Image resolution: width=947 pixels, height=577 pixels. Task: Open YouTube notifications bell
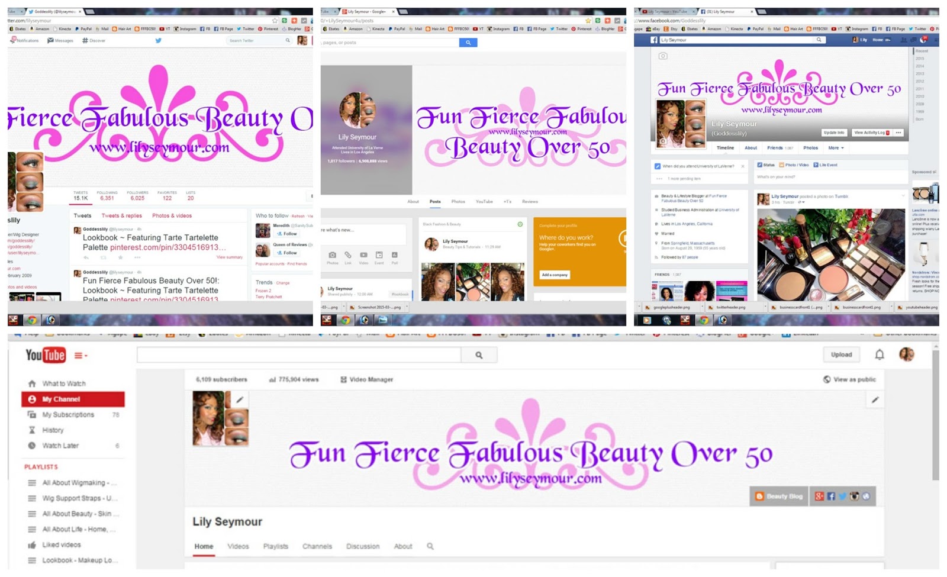click(x=880, y=354)
